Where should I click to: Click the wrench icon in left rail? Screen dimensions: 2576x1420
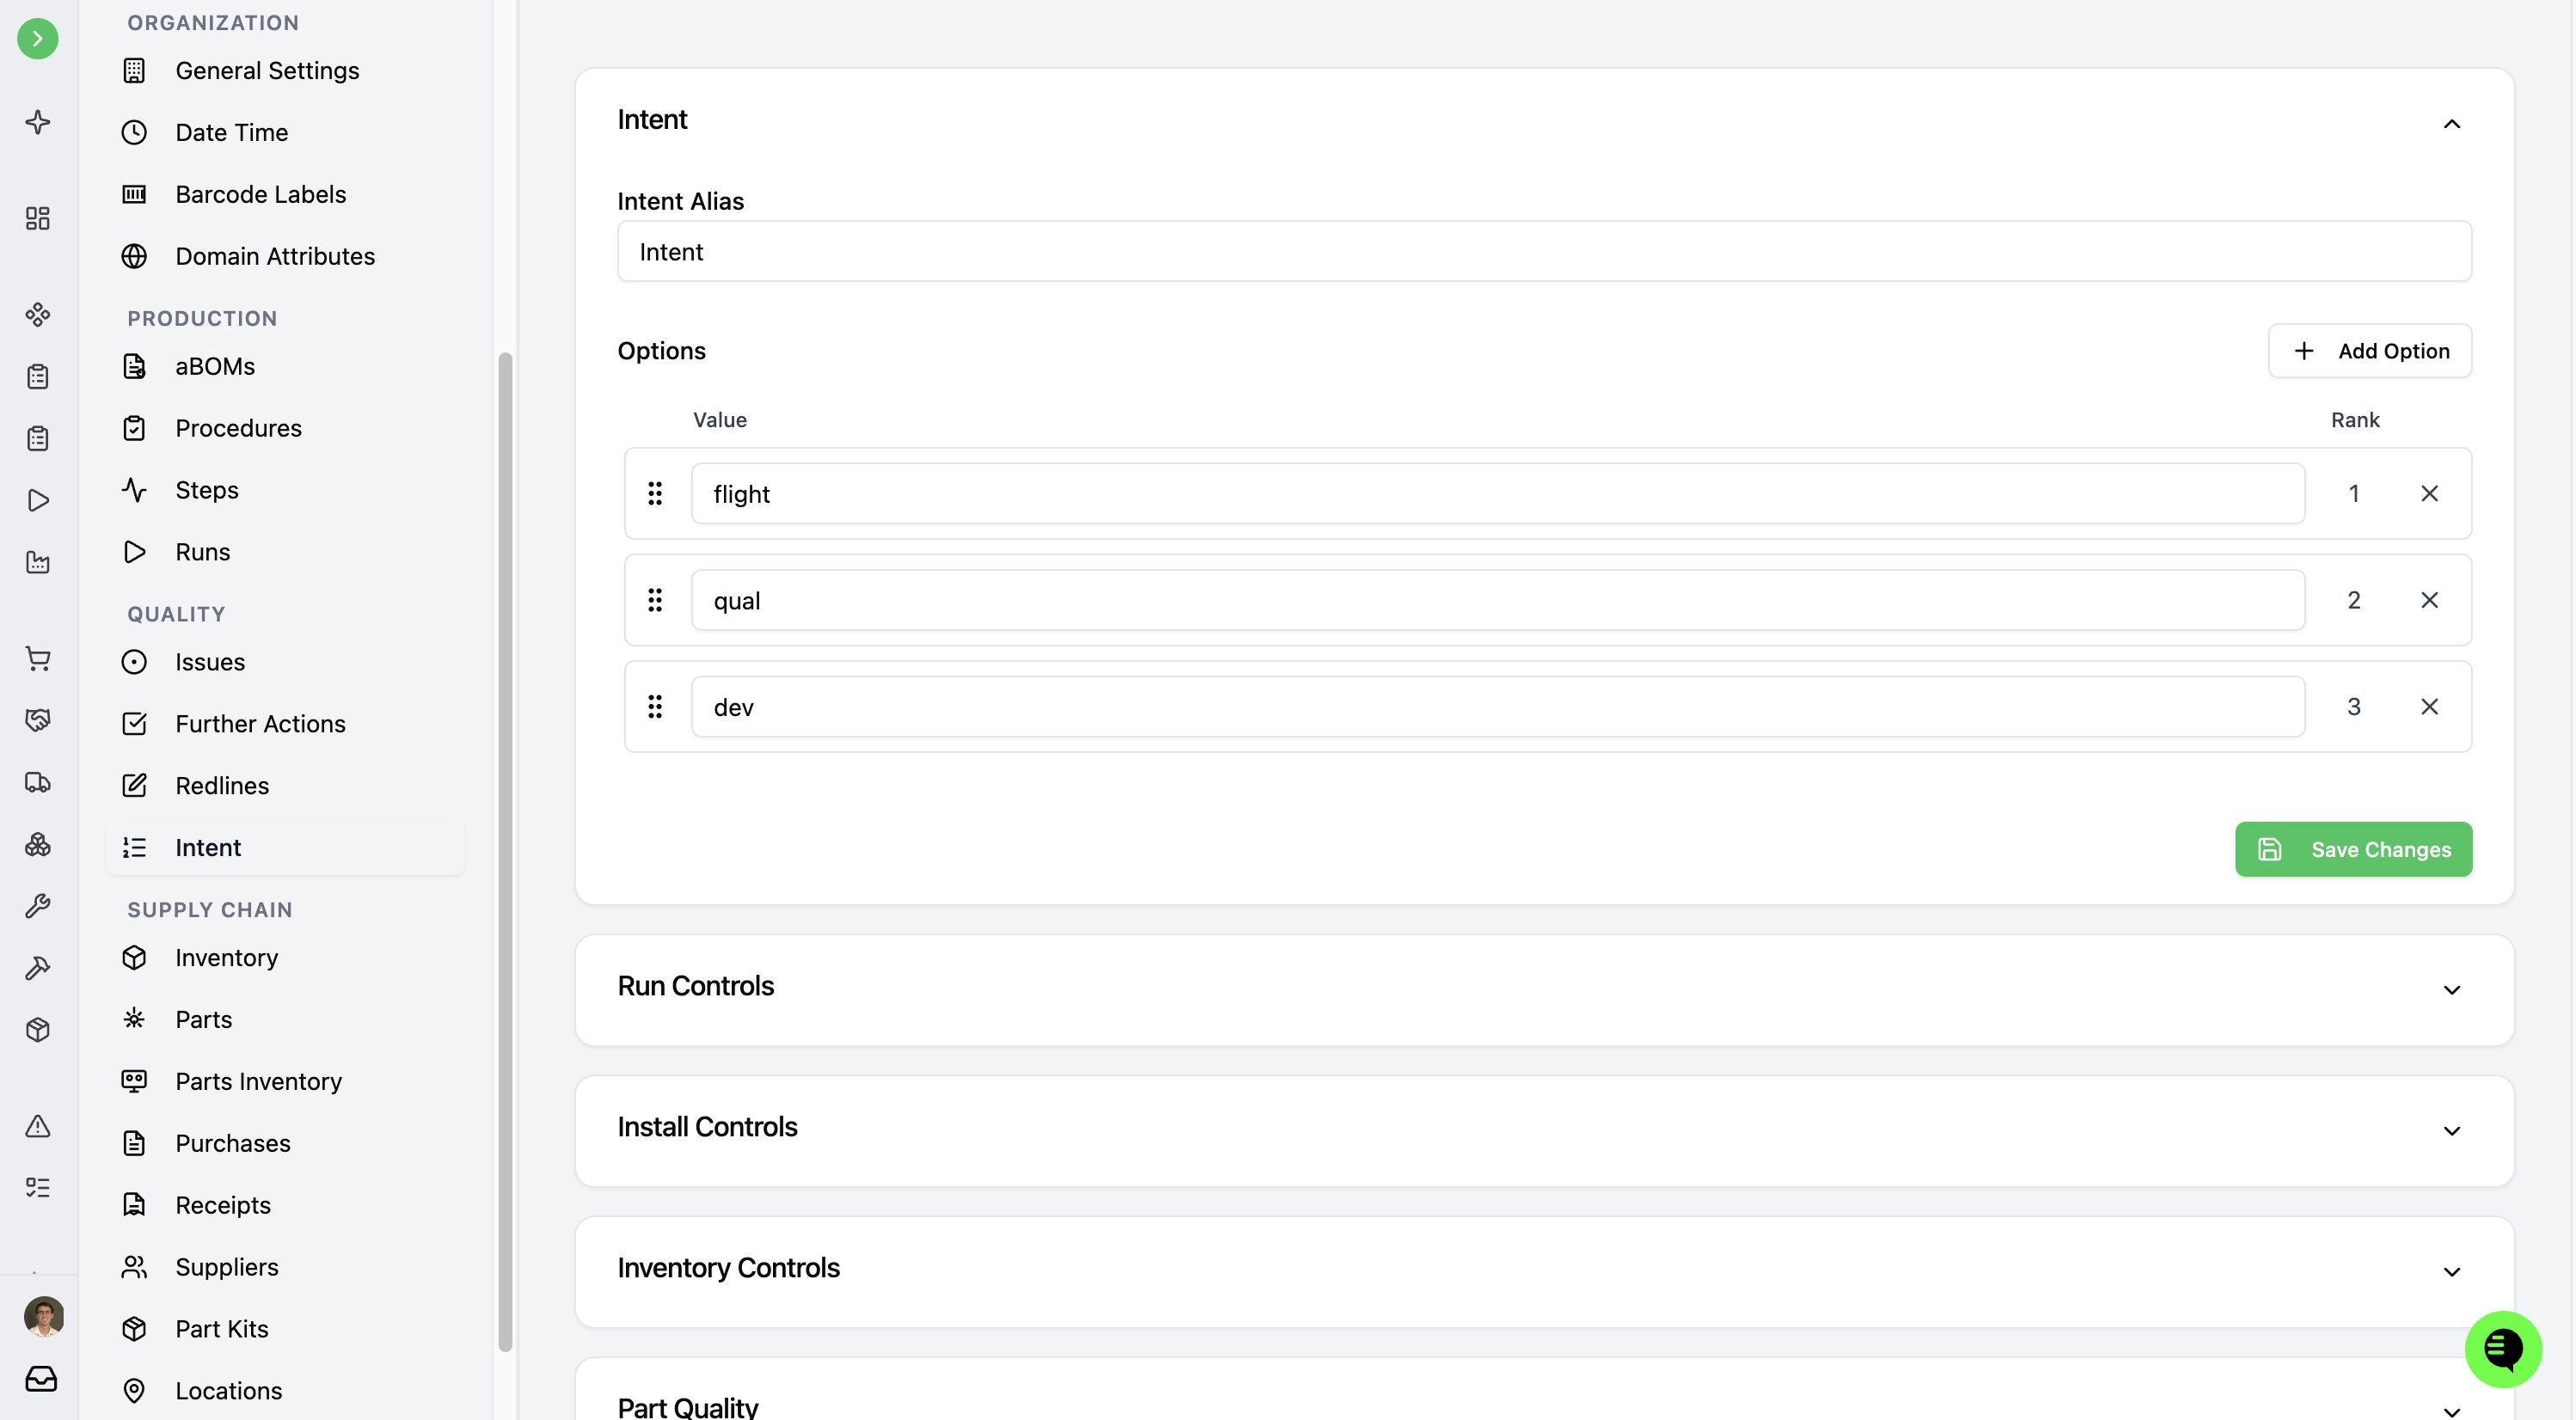click(37, 906)
